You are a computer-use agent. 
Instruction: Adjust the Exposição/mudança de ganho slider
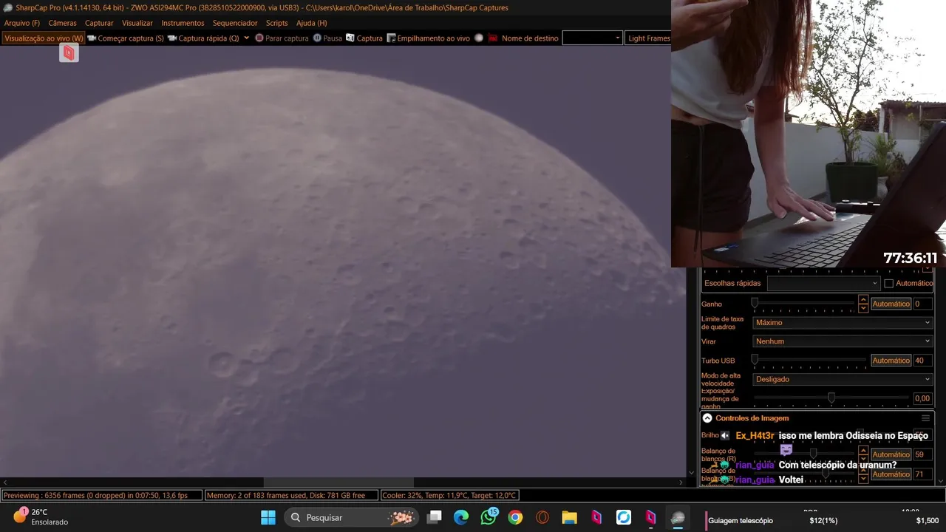coord(831,398)
